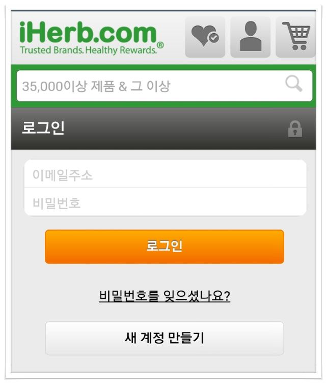
Task: Click the divider between email and password fields
Action: [x=165, y=188]
